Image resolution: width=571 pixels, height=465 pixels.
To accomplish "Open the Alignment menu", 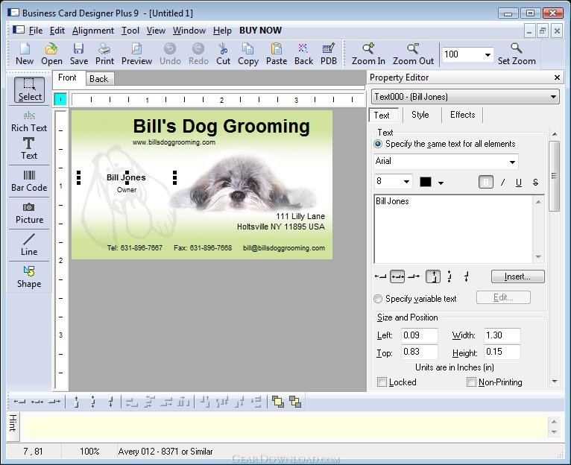I will (x=93, y=31).
